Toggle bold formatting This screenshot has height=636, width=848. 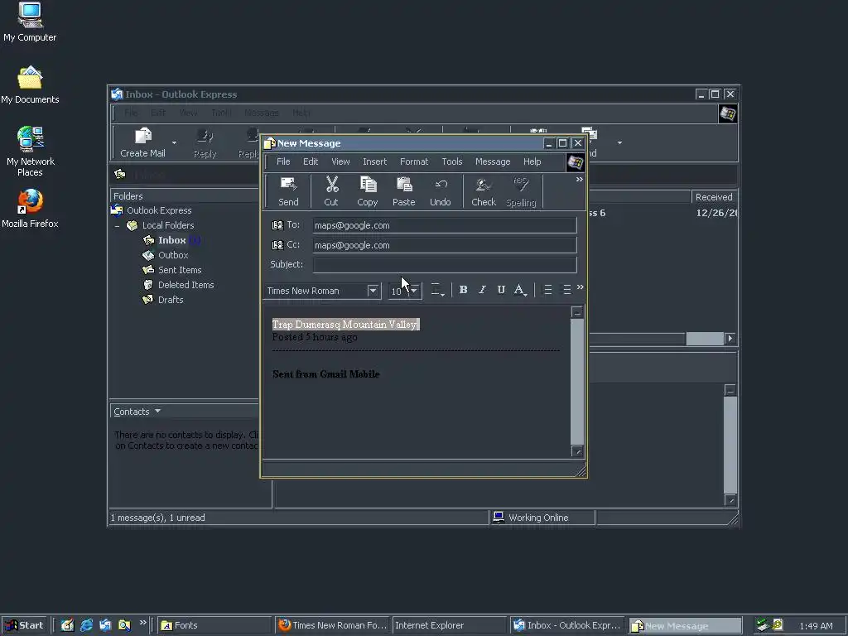tap(464, 290)
